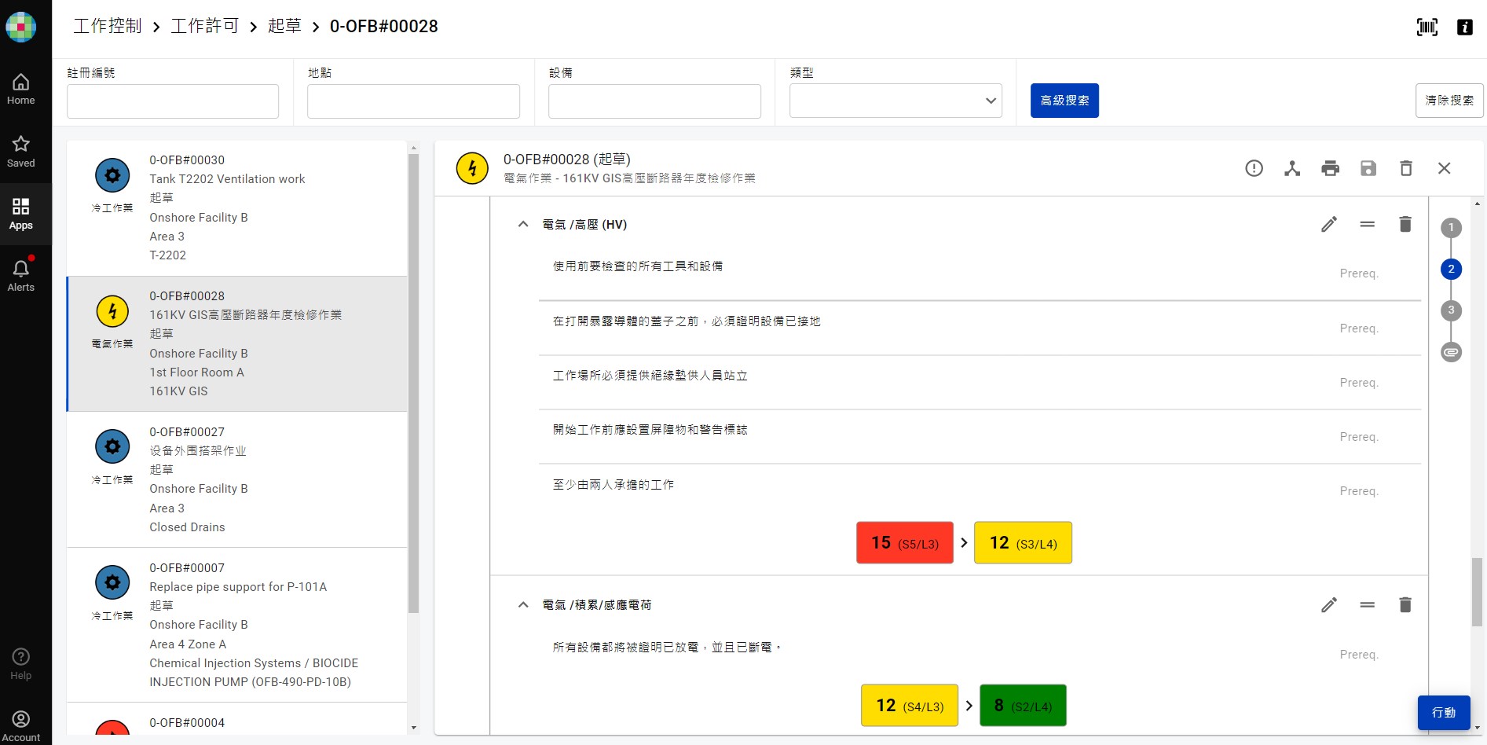Image resolution: width=1487 pixels, height=745 pixels.
Task: Select the red 15 (S5/L3) risk rating
Action: point(905,543)
